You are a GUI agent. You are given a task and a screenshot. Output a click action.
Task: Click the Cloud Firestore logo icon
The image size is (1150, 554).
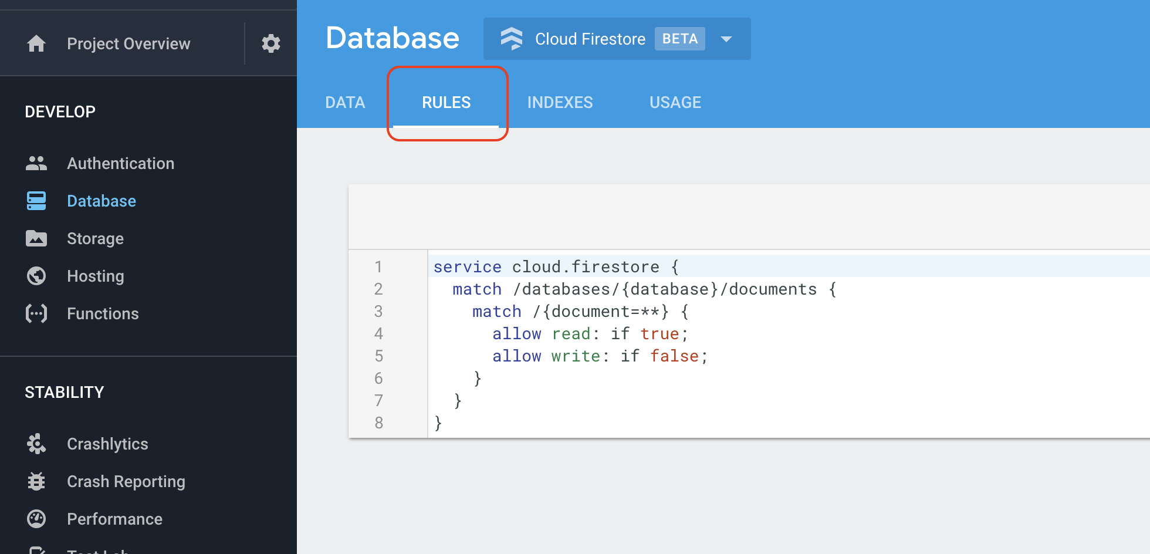tap(512, 39)
